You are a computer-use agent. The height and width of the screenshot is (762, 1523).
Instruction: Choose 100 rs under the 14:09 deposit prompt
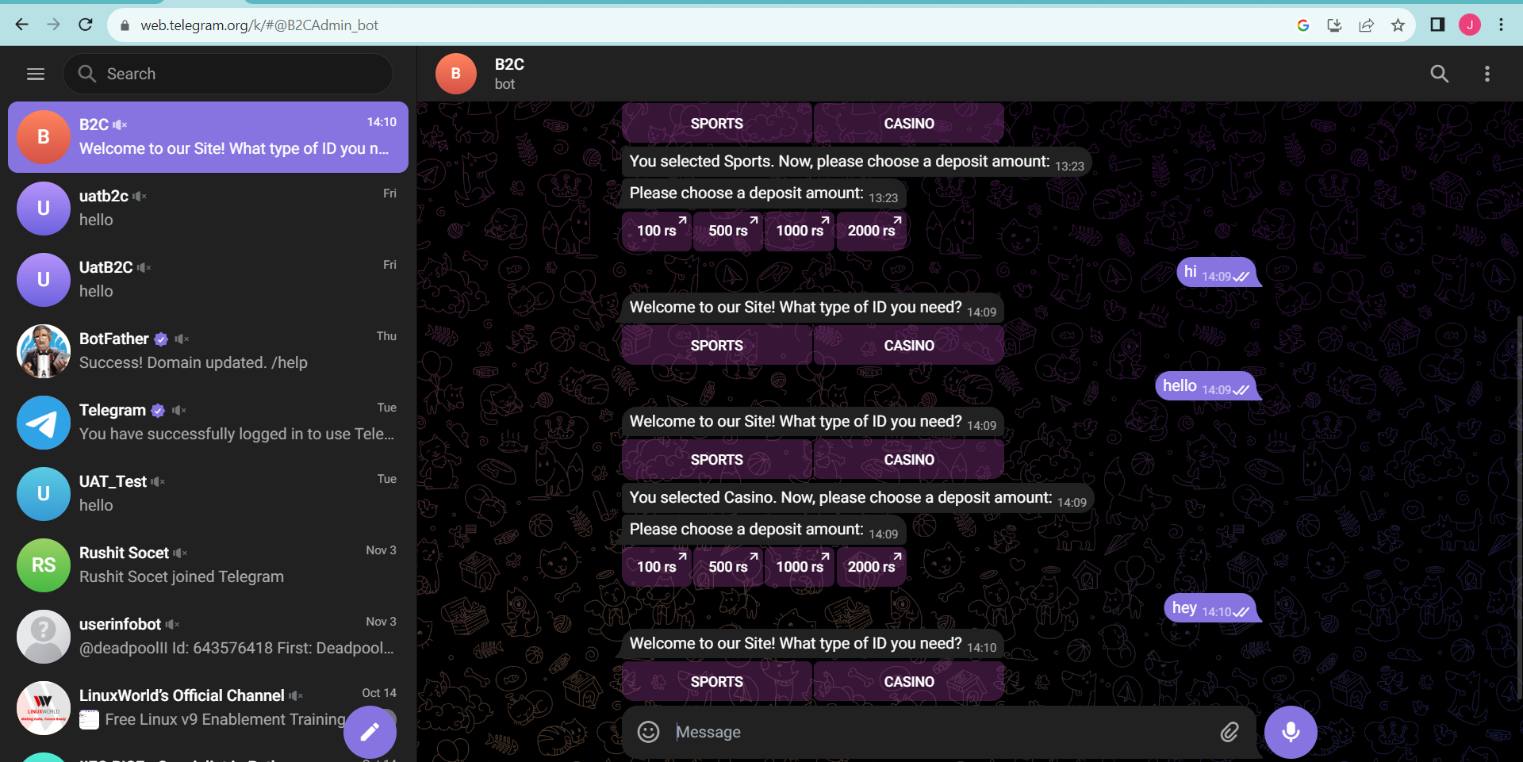tap(657, 567)
